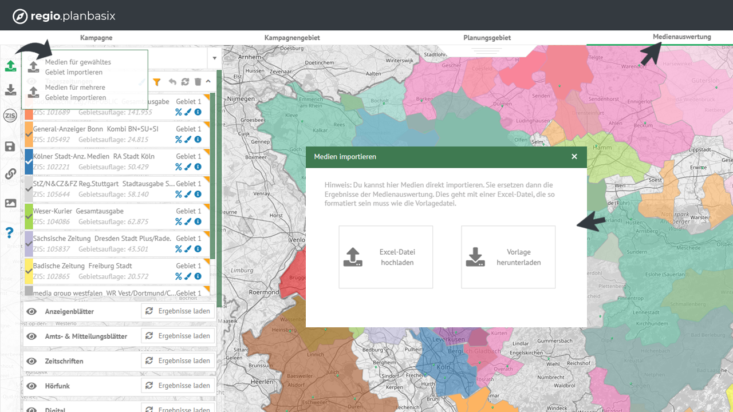This screenshot has height=412, width=733.
Task: Toggle visibility eye for Zeitschriften
Action: (x=32, y=361)
